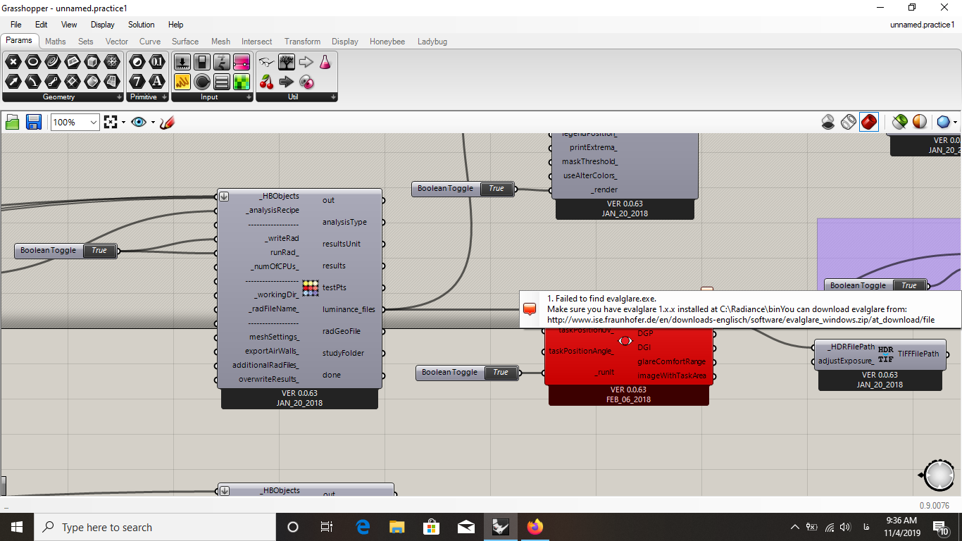Select the Point parameter icon in Geometry

(13, 62)
